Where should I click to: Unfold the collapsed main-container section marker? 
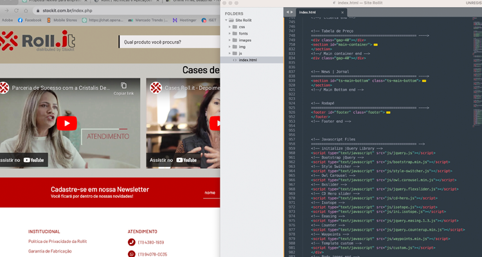pyautogui.click(x=375, y=44)
